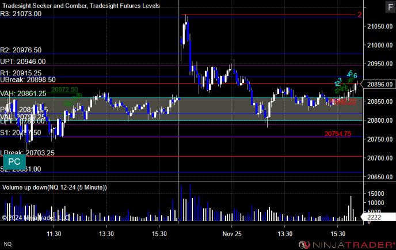
Task: Click the NinjaTrader logo
Action: coord(347,245)
